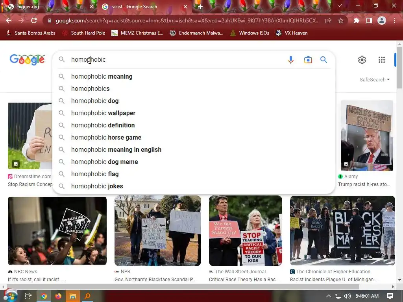
Task: Open 'Racist Incidents Plague U. of Michigan' link
Action: pos(335,280)
